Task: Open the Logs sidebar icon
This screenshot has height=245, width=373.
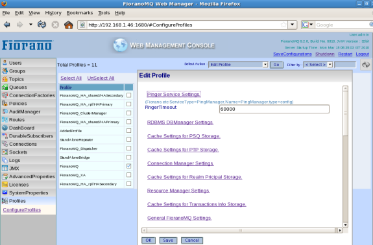Action: [5, 160]
